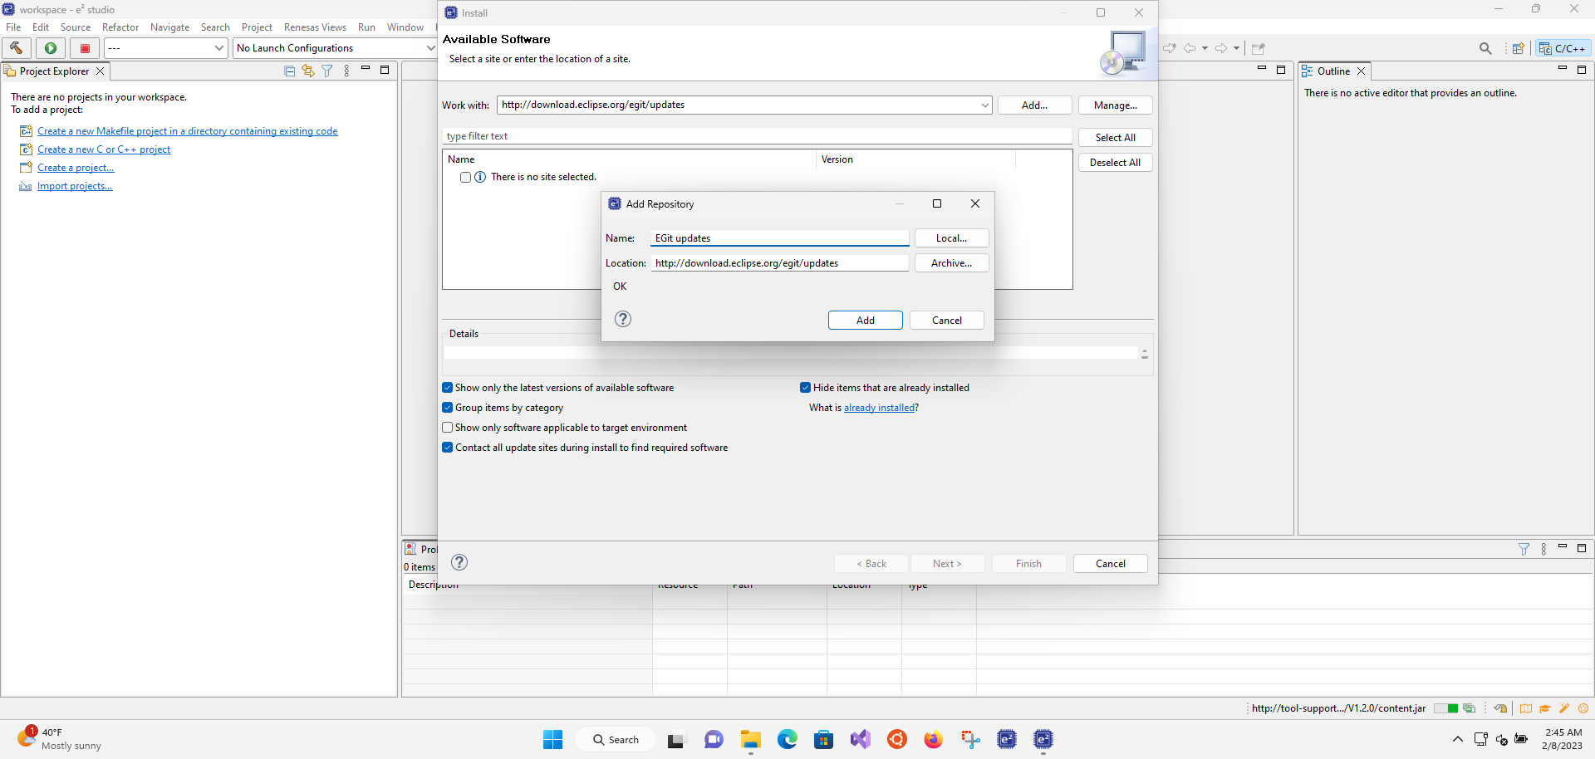The height and width of the screenshot is (759, 1595).
Task: Click Cancel in Add Repository dialog
Action: tap(946, 321)
